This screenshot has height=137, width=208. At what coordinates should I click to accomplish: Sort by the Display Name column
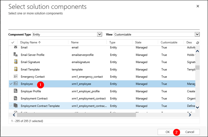coord(30,43)
